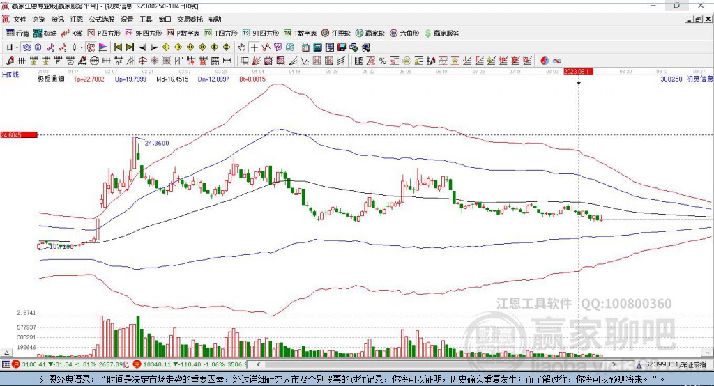The height and width of the screenshot is (386, 714).
Task: Jump to last bar icon
Action: [x=130, y=47]
